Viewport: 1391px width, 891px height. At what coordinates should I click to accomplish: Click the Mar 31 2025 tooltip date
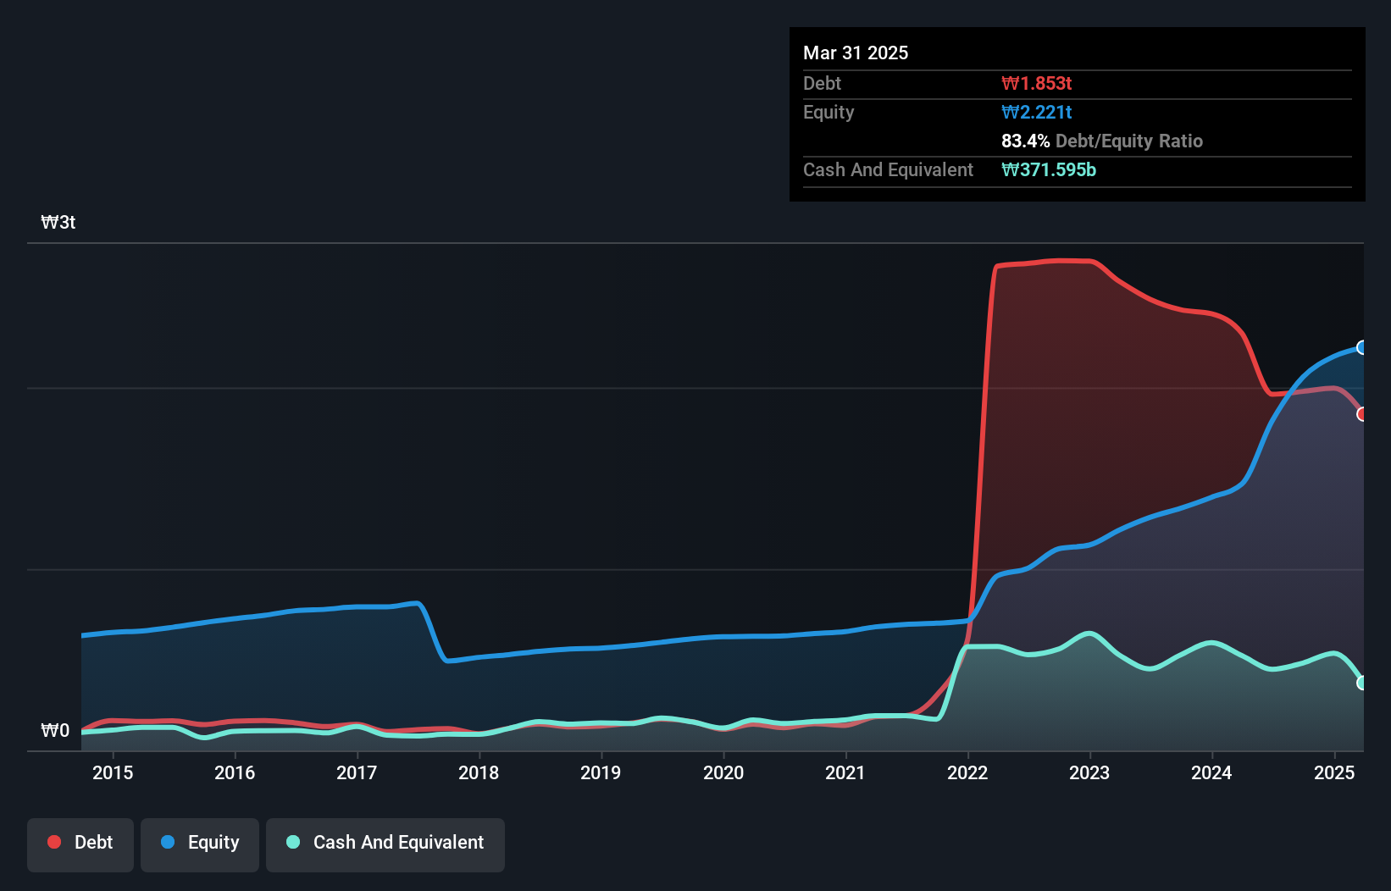[x=856, y=53]
